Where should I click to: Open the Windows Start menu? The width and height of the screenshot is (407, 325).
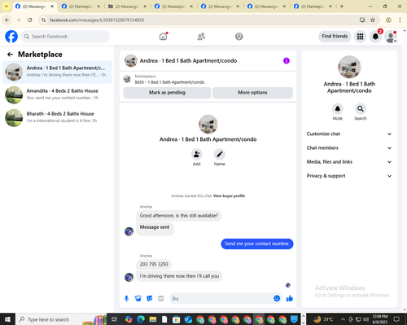[7, 319]
